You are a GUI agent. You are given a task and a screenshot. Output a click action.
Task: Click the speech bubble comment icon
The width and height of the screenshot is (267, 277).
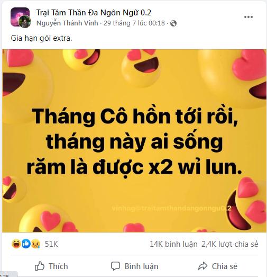click(x=115, y=266)
